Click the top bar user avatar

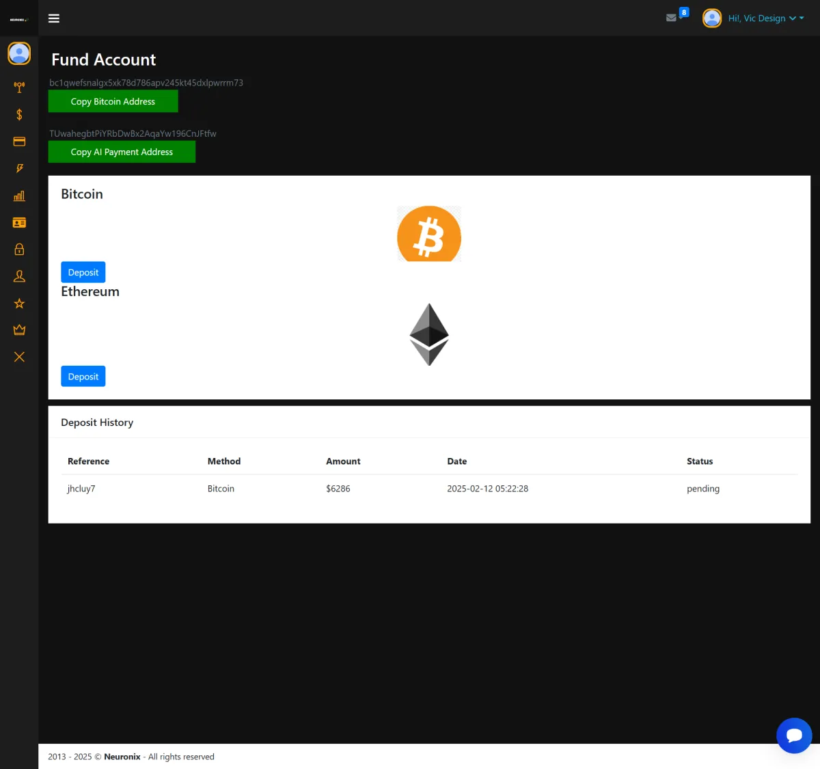click(712, 18)
